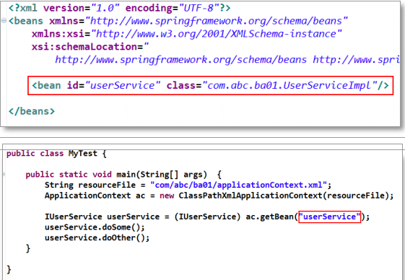Image resolution: width=405 pixels, height=280 pixels.
Task: Click the bean id "userService" value
Action: coord(123,85)
